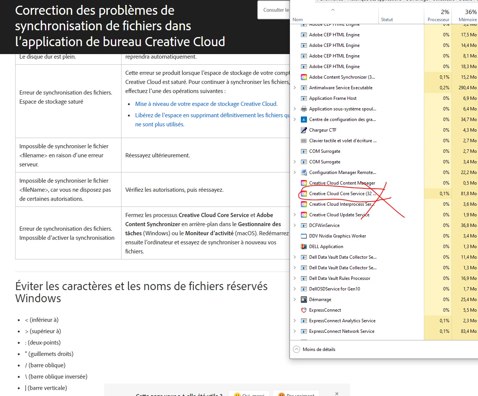
Task: Expand Dell Data Vault Data Collector 11,4 Mo
Action: pyautogui.click(x=294, y=257)
